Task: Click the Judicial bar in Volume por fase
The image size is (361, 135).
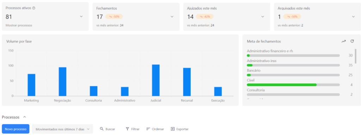Action: tap(156, 80)
